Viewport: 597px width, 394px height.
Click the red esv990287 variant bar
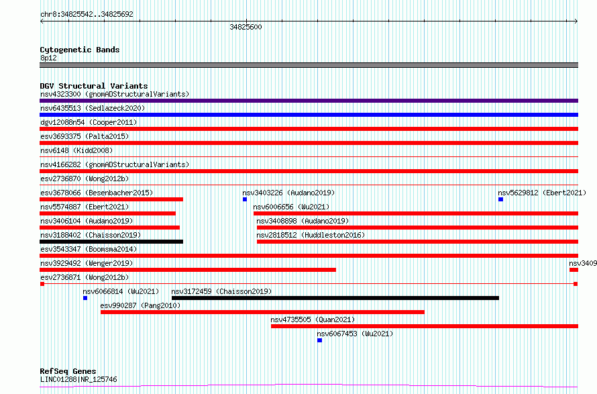click(262, 312)
